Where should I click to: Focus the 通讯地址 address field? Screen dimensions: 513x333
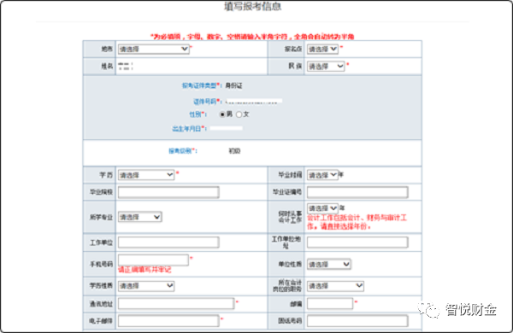pos(176,304)
